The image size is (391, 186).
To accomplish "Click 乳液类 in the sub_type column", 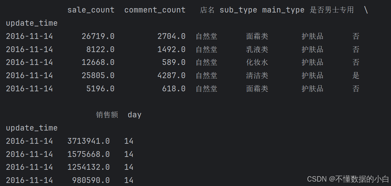I will click(257, 49).
